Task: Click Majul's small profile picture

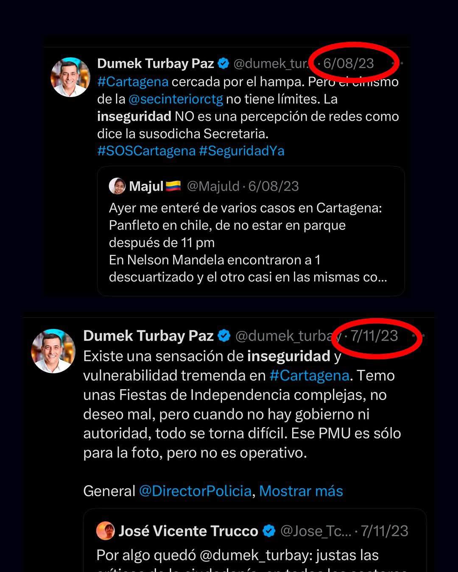Action: click(117, 186)
